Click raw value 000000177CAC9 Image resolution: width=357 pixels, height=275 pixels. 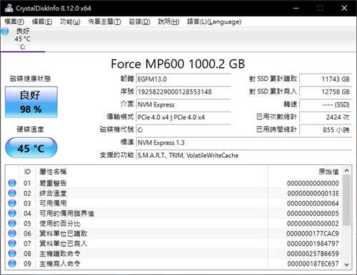[313, 234]
